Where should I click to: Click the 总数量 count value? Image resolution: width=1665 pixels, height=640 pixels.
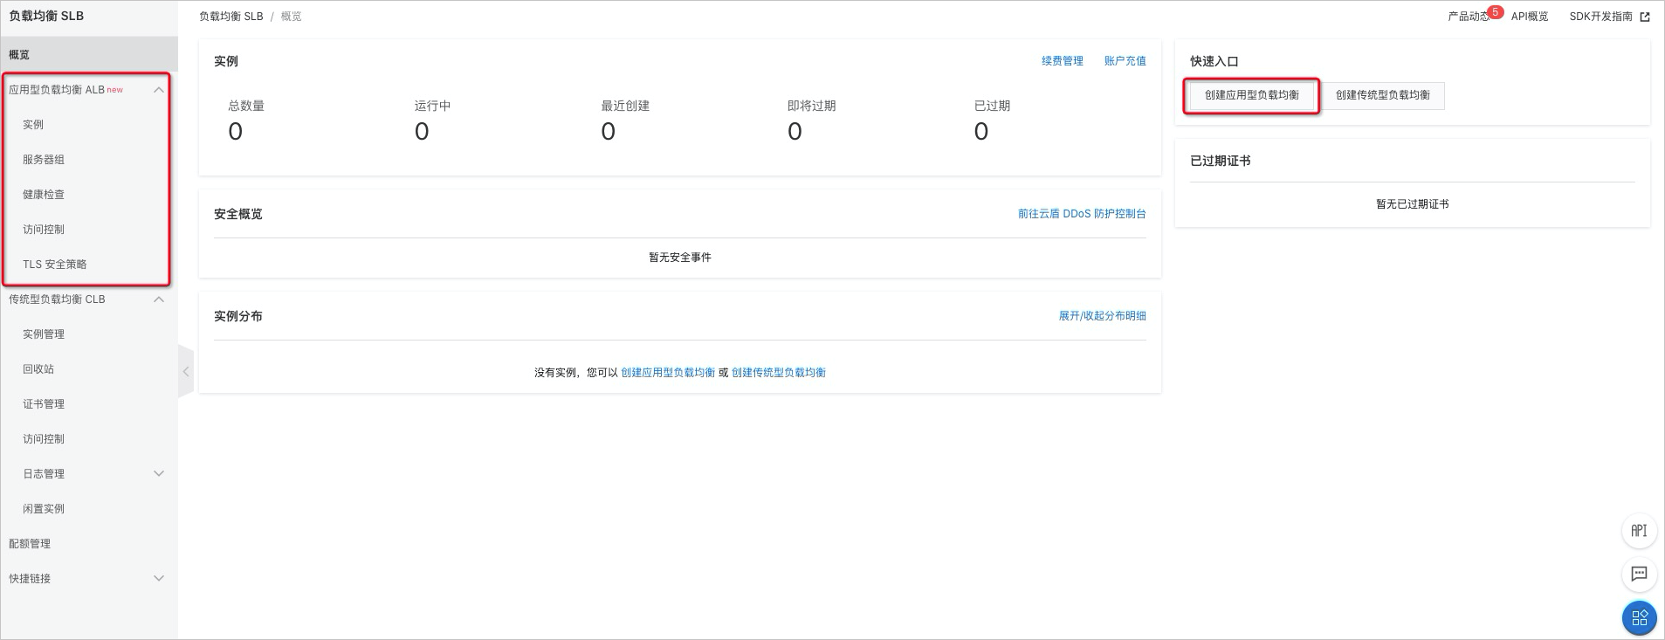[x=235, y=132]
